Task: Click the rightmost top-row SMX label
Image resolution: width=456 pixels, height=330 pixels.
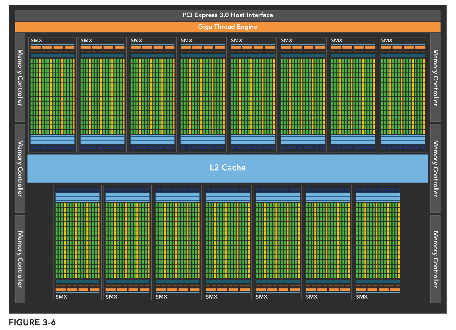Action: 386,40
